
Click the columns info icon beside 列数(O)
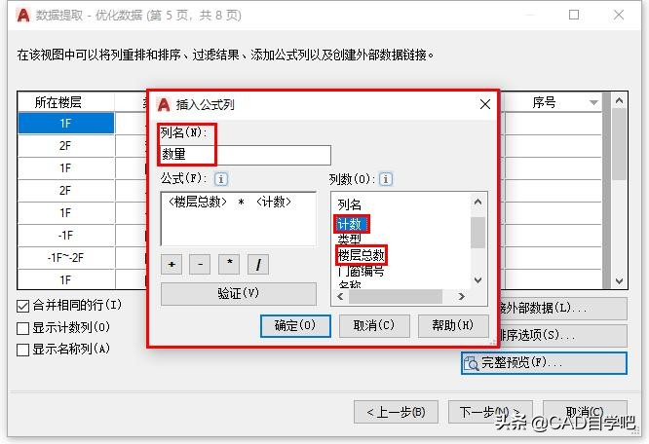click(x=386, y=179)
